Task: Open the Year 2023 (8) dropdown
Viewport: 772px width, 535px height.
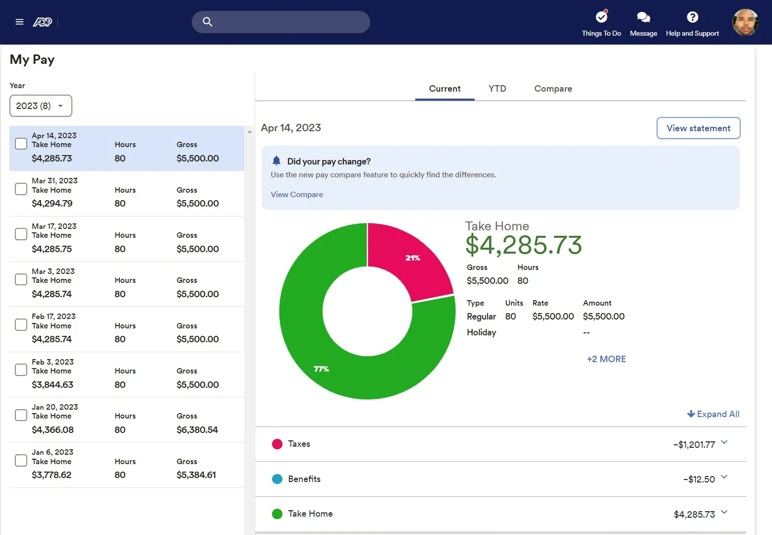Action: [x=41, y=106]
